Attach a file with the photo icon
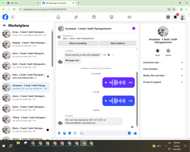The image size is (190, 152). coord(64,133)
